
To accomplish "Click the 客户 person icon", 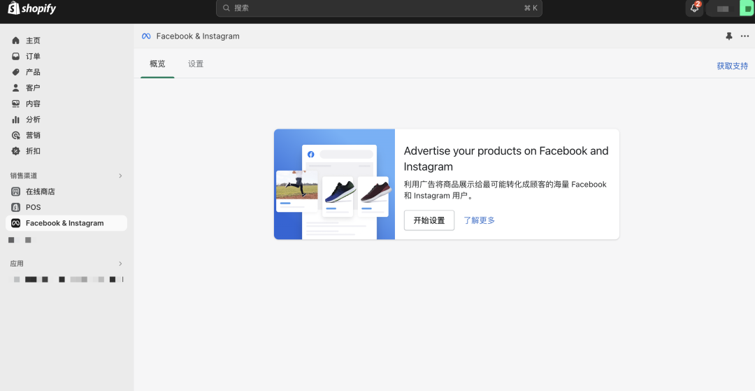I will (16, 87).
